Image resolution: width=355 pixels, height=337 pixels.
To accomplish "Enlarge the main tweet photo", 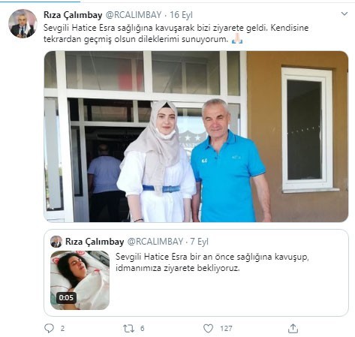I will 196,137.
